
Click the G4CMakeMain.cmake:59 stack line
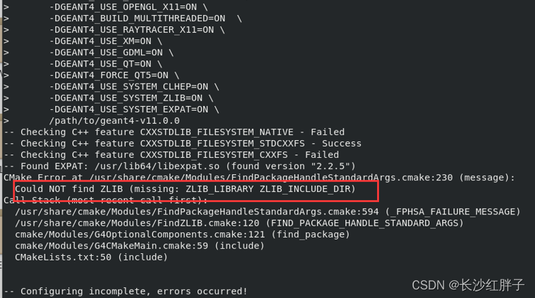pyautogui.click(x=140, y=245)
